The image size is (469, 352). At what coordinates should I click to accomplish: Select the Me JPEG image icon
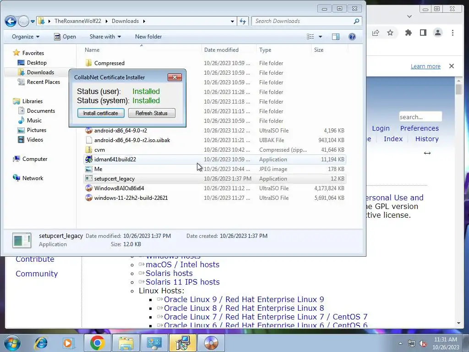coord(88,169)
